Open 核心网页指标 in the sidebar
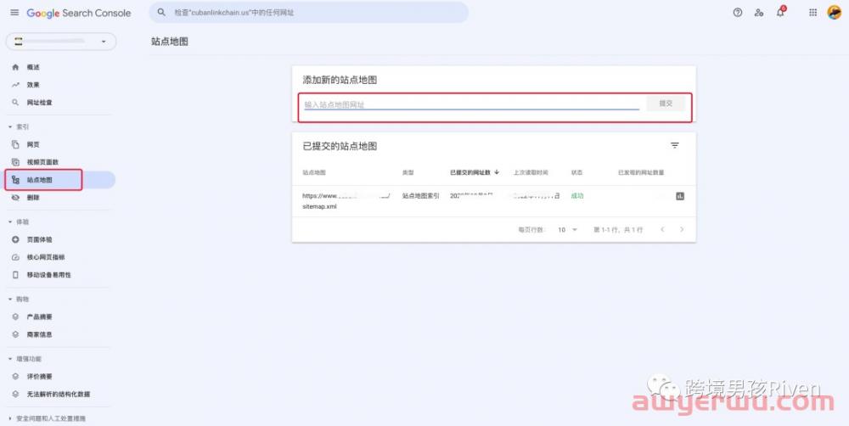Screen dimensions: 849x426 click(46, 257)
